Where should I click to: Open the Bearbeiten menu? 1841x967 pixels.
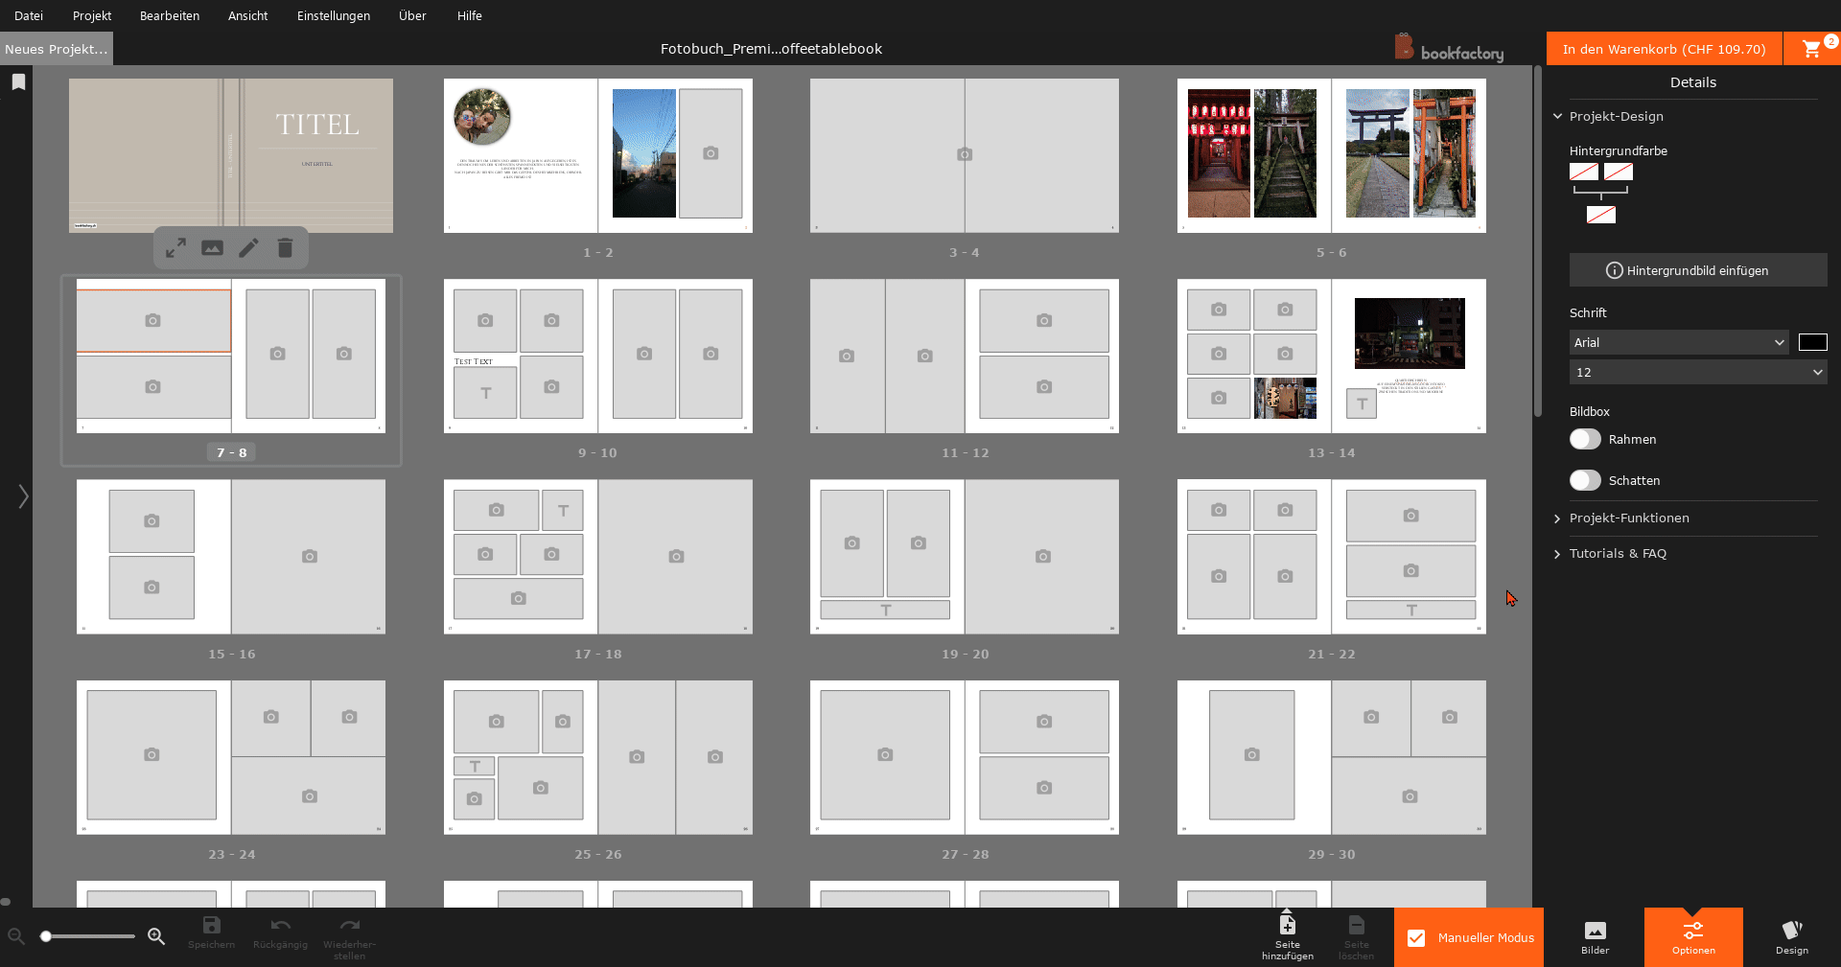click(170, 16)
